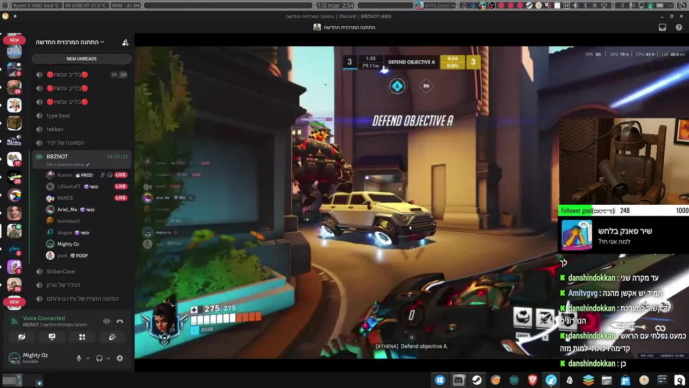Click the top NEW mentions indicator

pos(15,40)
